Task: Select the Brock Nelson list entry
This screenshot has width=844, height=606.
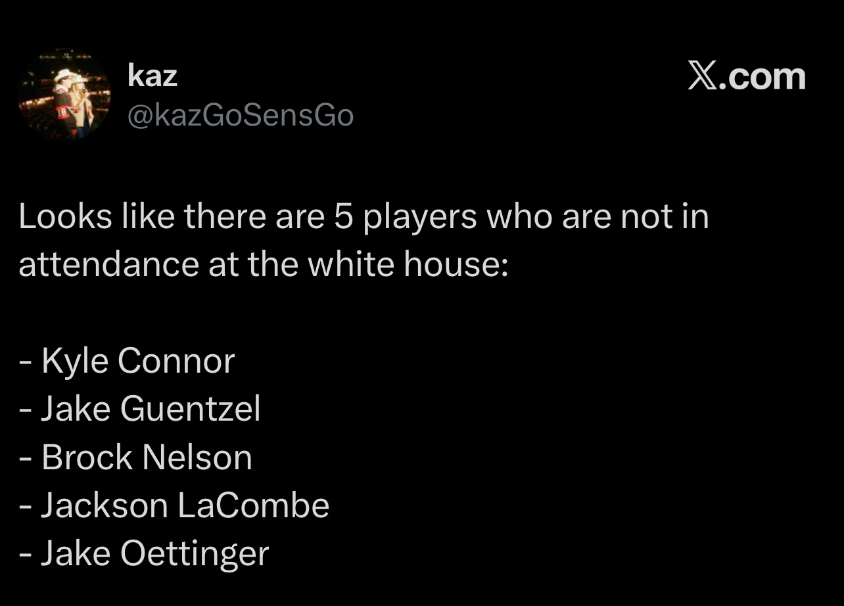Action: pos(146,457)
